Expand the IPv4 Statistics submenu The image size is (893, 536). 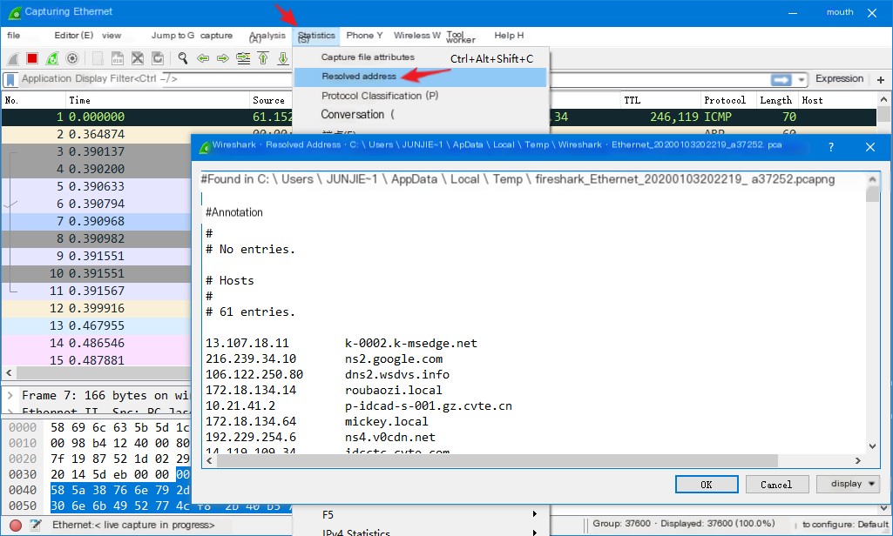pyautogui.click(x=422, y=532)
